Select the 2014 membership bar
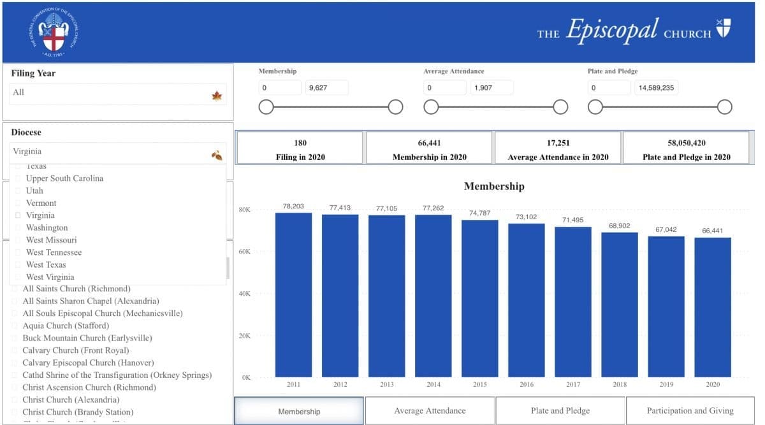The width and height of the screenshot is (765, 425). coord(433,296)
